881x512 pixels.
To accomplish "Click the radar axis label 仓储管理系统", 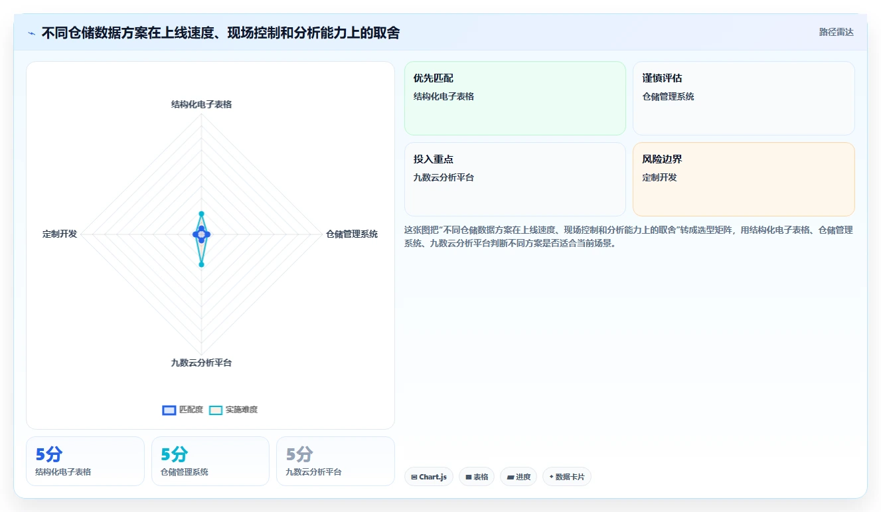I will click(x=352, y=234).
